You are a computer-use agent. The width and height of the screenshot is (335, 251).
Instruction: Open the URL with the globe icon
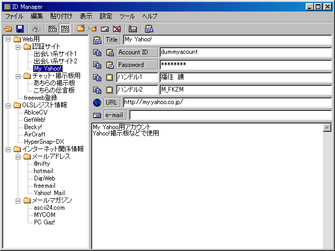click(97, 102)
